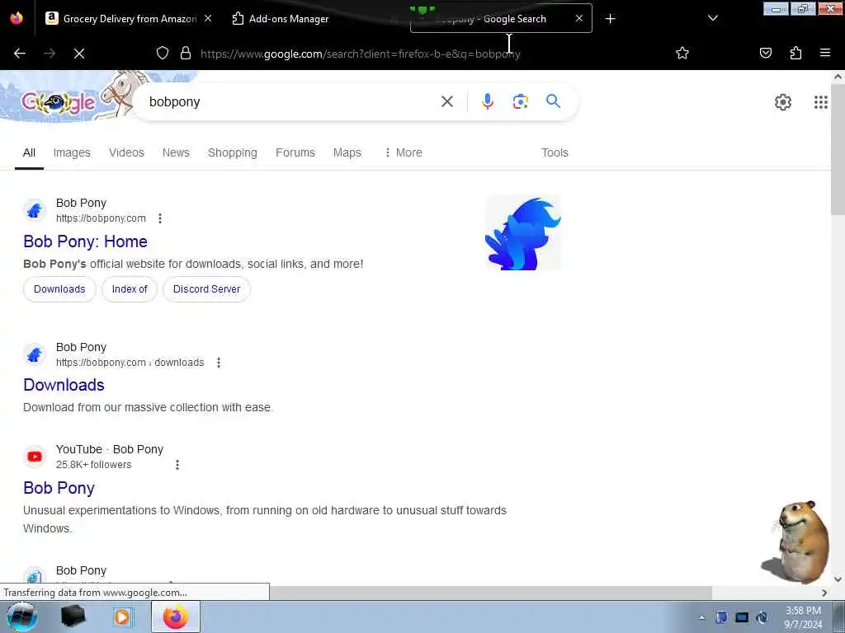
Task: Click the Index of sitelink chip
Action: [x=130, y=289]
